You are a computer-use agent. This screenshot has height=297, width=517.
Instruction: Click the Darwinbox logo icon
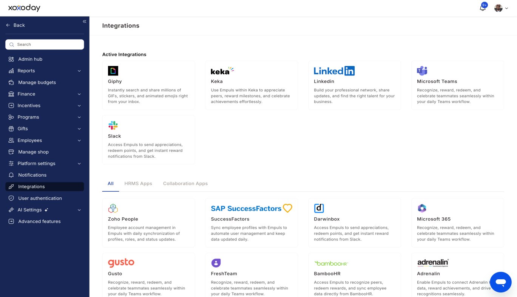(319, 208)
